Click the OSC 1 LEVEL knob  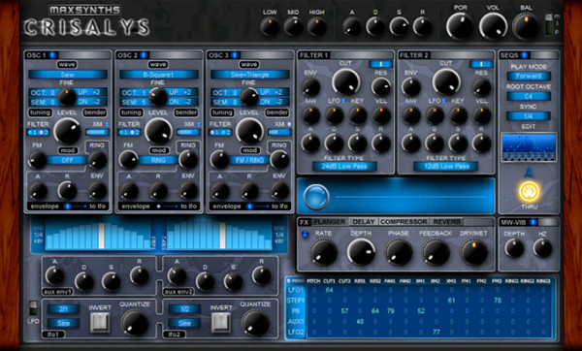coord(67,131)
